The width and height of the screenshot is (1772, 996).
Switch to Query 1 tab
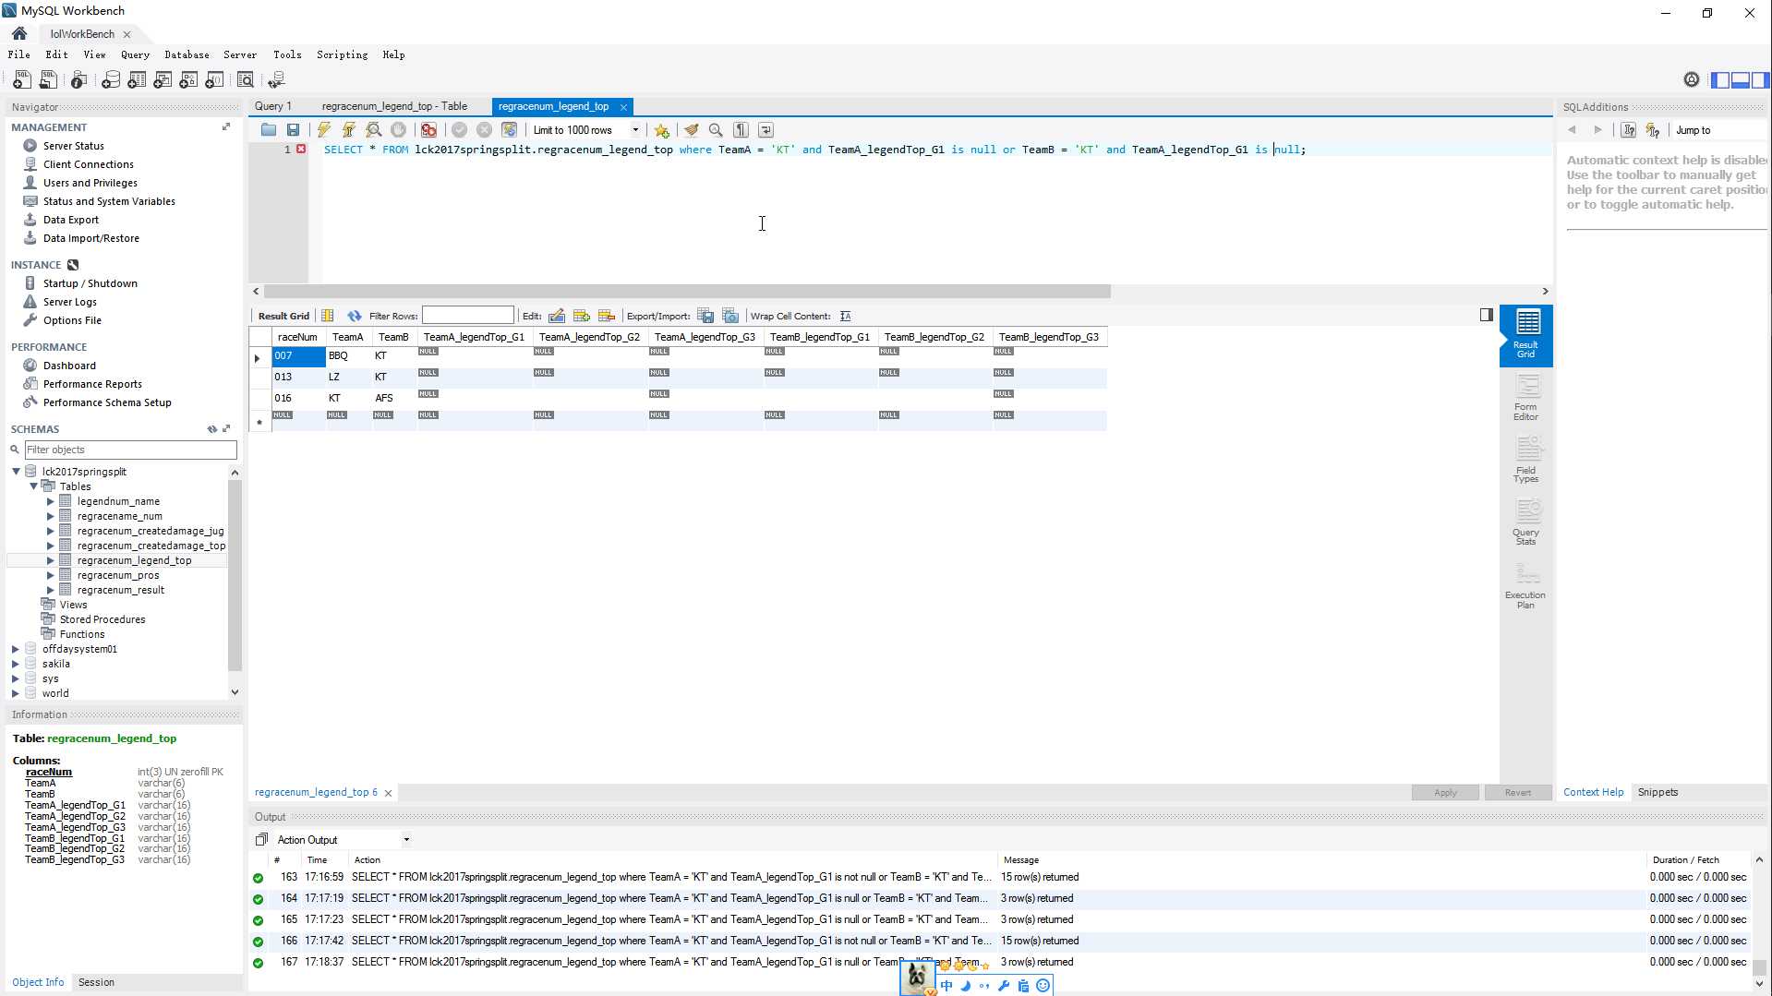(272, 106)
